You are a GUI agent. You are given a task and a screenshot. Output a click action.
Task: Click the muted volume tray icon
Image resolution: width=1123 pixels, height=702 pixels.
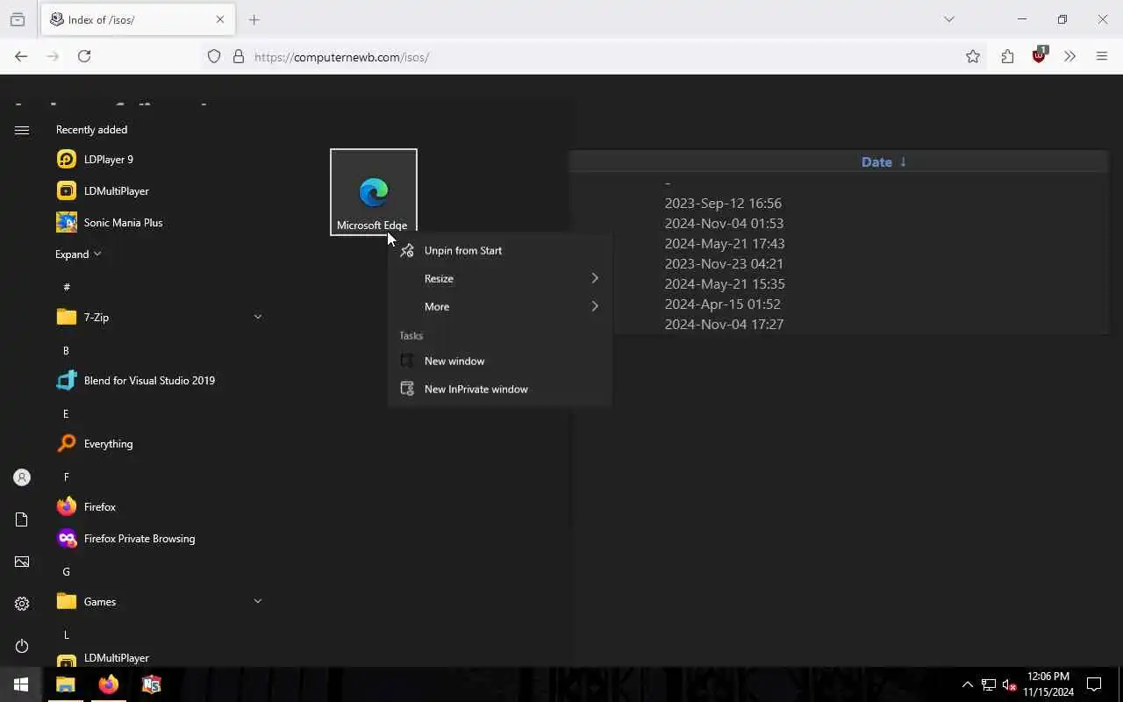click(1009, 684)
